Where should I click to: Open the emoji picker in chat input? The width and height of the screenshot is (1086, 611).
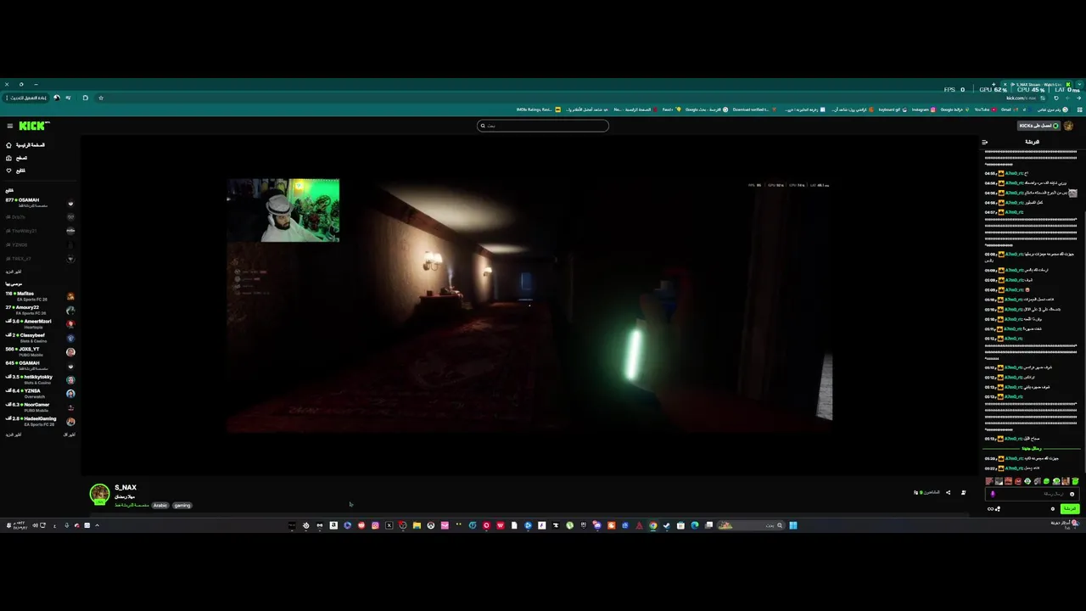[x=1072, y=494]
